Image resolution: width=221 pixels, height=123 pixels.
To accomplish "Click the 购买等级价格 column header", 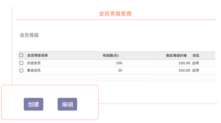I will (x=176, y=56).
